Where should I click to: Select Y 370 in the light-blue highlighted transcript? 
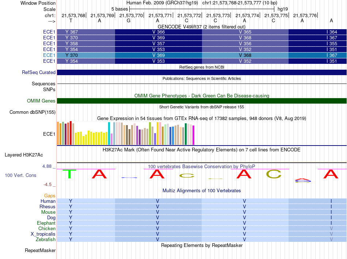coord(72,55)
